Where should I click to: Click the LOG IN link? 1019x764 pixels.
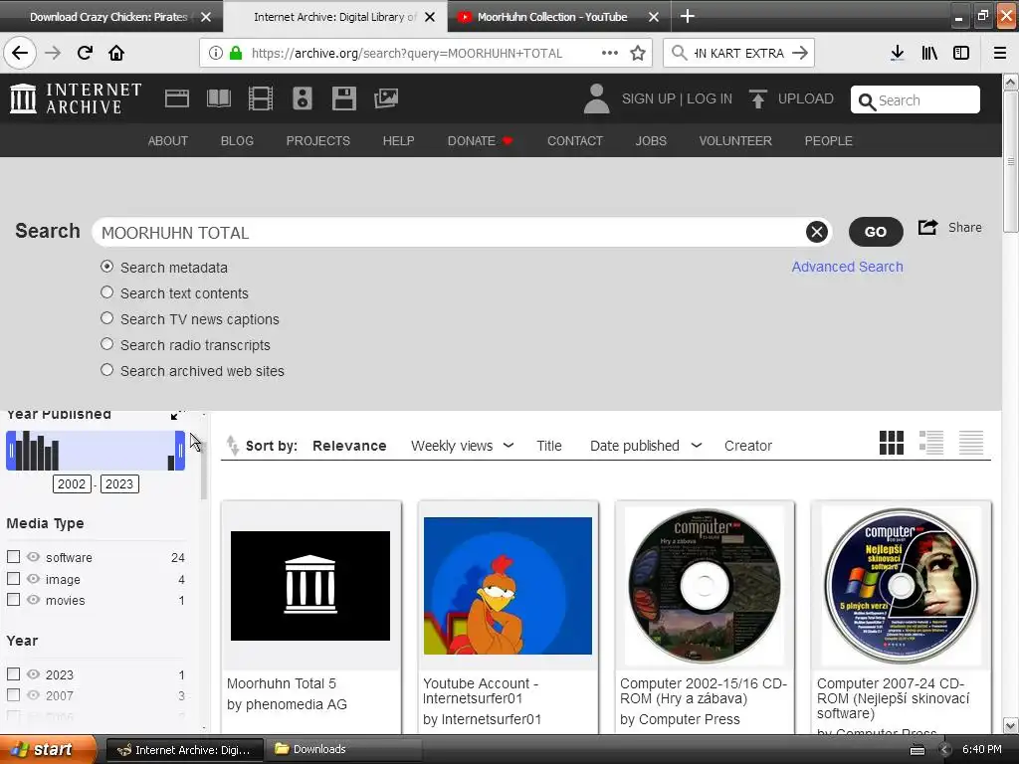pyautogui.click(x=709, y=98)
